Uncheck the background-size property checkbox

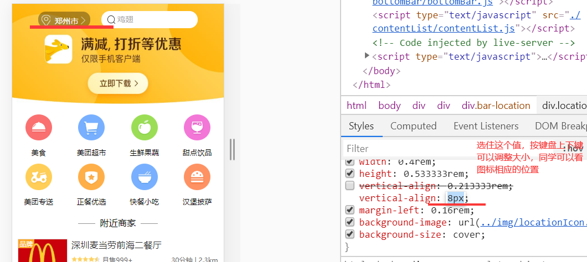pyautogui.click(x=349, y=234)
